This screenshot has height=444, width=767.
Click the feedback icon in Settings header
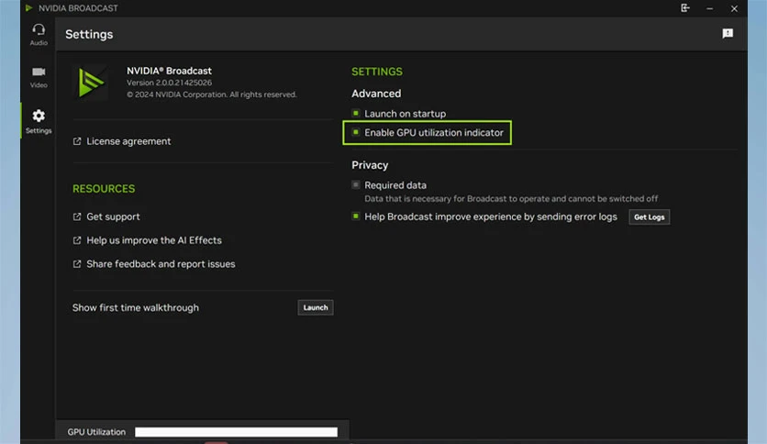point(728,33)
